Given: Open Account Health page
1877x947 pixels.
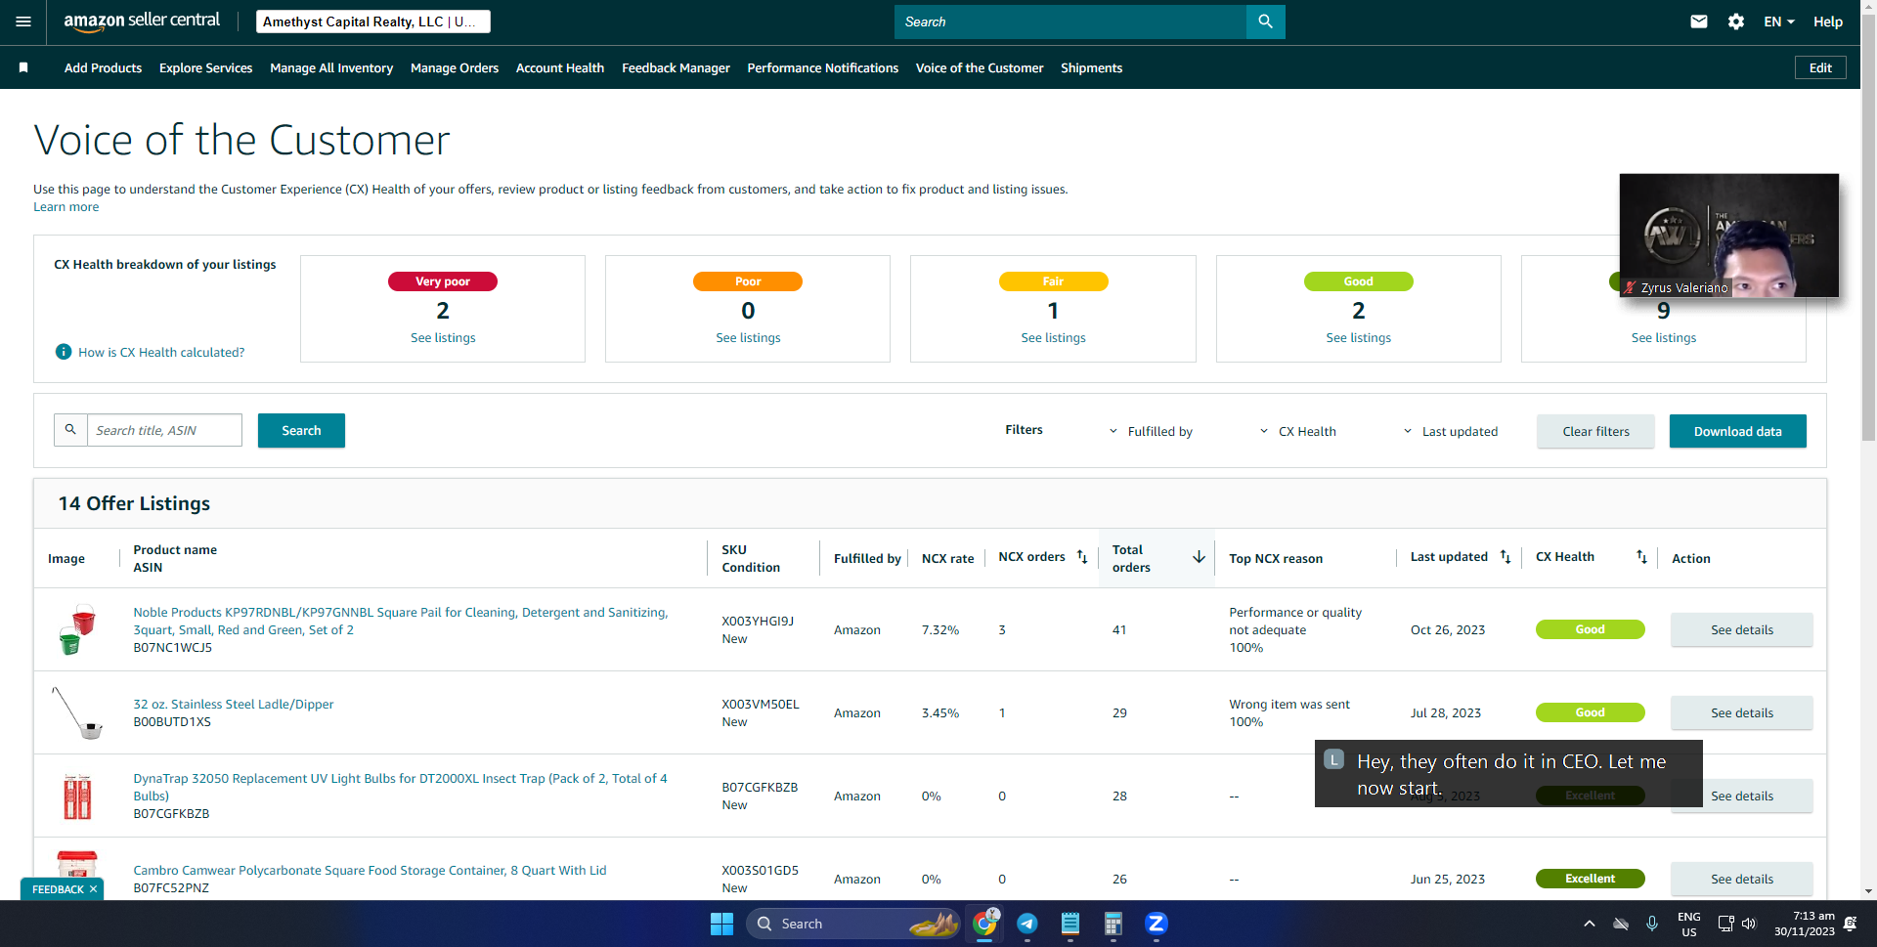Looking at the screenshot, I should click(x=560, y=67).
